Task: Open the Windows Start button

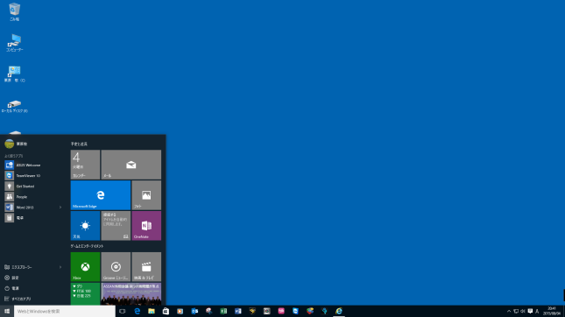Action: click(x=7, y=311)
